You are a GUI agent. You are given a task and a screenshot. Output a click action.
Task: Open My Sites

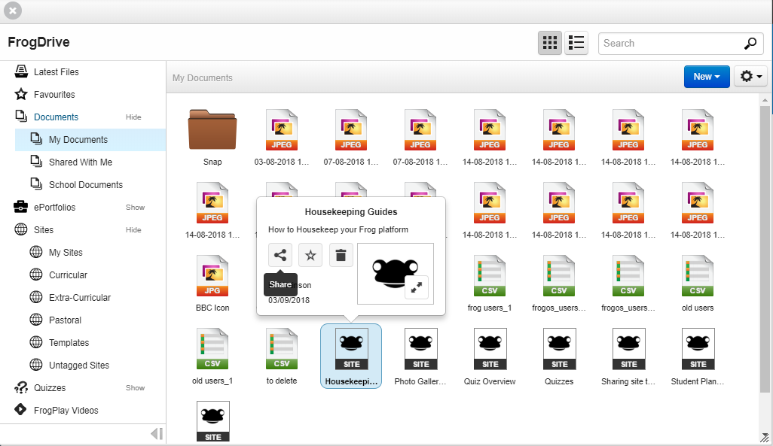tap(65, 253)
